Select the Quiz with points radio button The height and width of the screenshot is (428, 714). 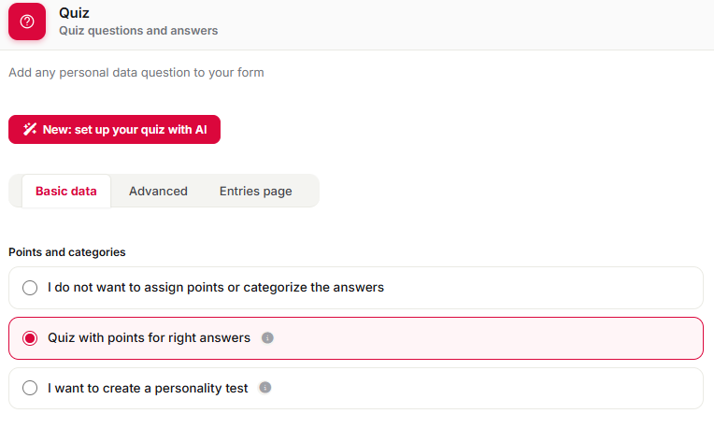(x=30, y=338)
